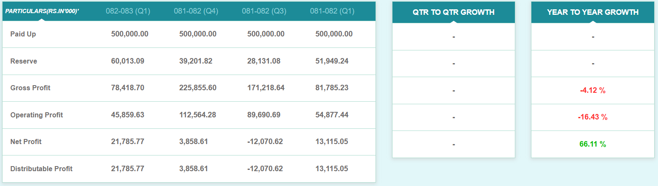Click the 081-082 (Q3) column header
Viewport: 658px width, 186px height.
pos(264,11)
